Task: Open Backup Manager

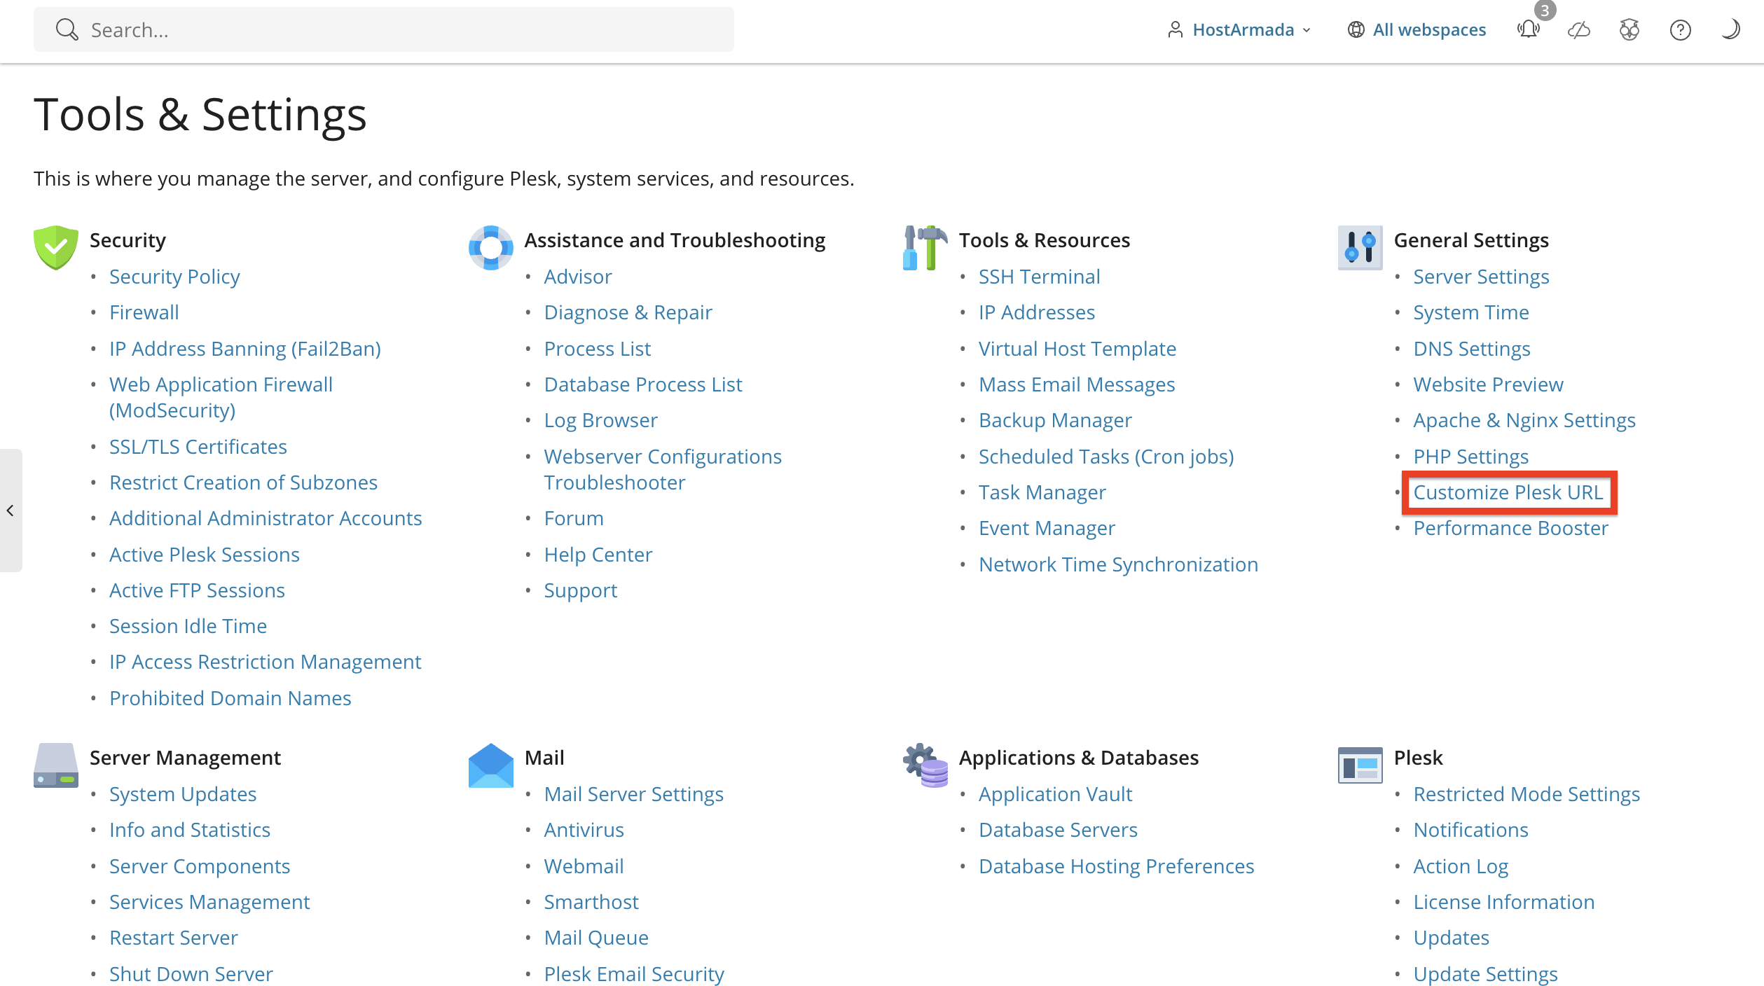Action: pyautogui.click(x=1055, y=420)
